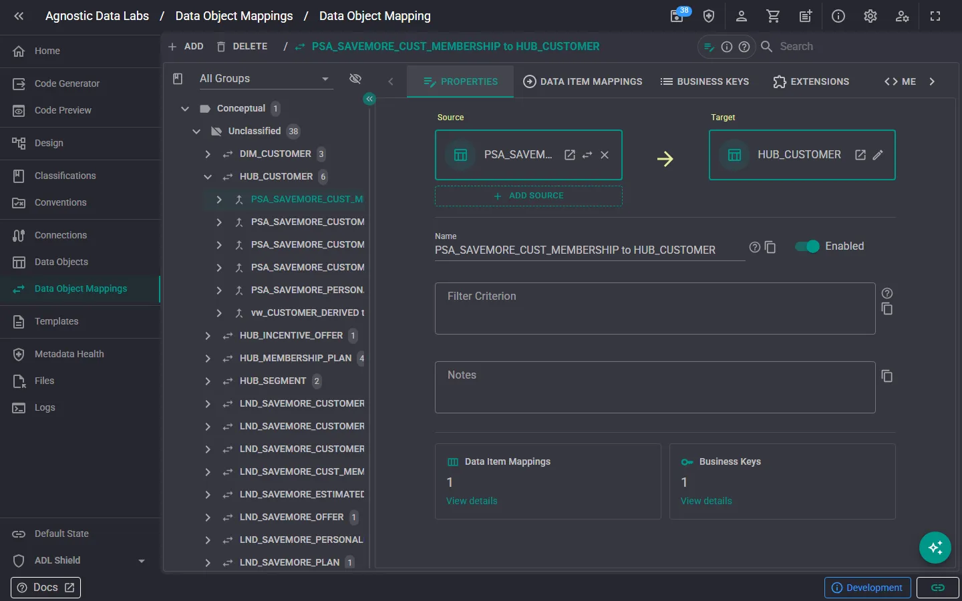Expand the HUB_MEMBERSHIP_PLAN tree node
Screen dimensions: 962x601
[x=208, y=358]
